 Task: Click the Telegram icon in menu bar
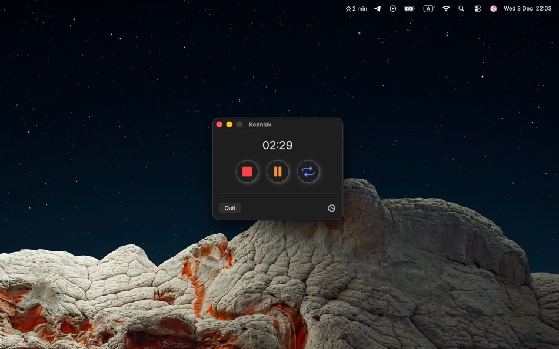pos(377,8)
